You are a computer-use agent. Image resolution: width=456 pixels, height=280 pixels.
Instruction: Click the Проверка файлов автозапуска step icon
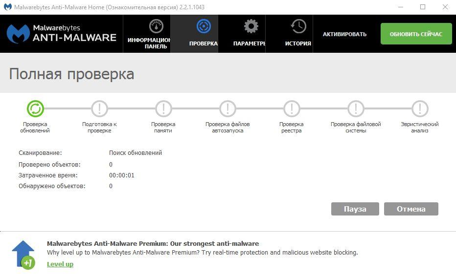[228, 108]
